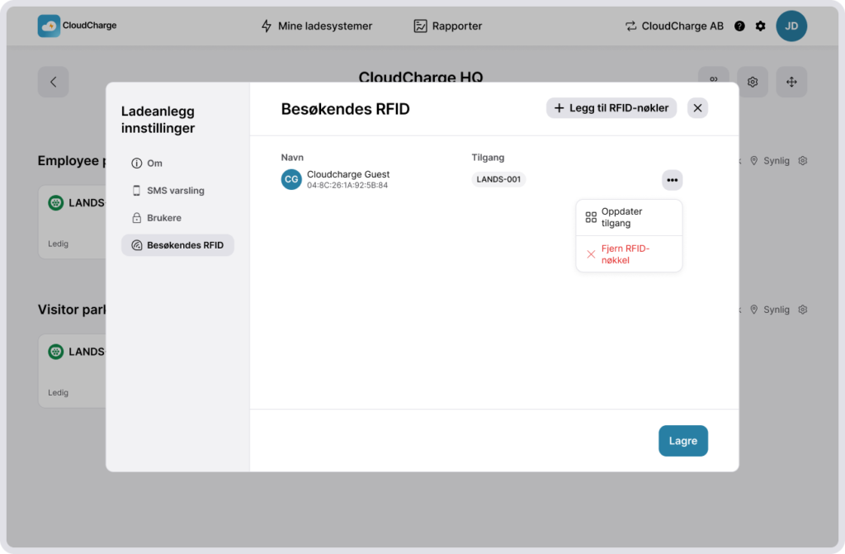The width and height of the screenshot is (845, 554).
Task: Open the Brukere section
Action: click(x=163, y=218)
